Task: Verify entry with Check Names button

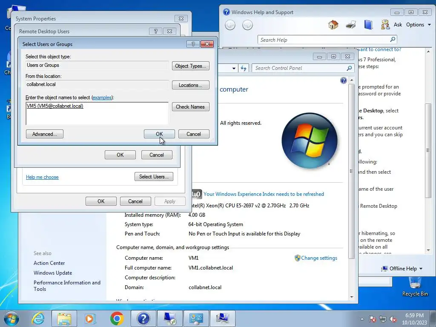Action: (x=190, y=107)
